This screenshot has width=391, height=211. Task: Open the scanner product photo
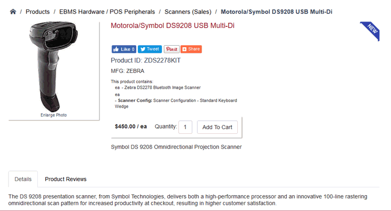[x=54, y=66]
